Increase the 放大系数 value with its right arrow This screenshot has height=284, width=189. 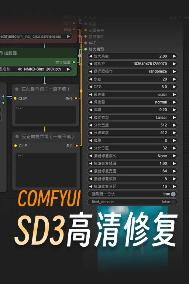click(x=174, y=56)
